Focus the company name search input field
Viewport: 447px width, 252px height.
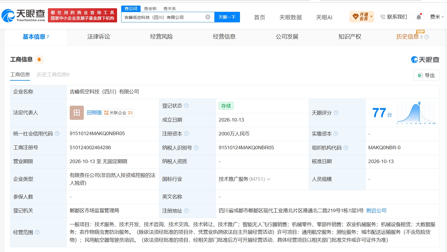pyautogui.click(x=164, y=17)
